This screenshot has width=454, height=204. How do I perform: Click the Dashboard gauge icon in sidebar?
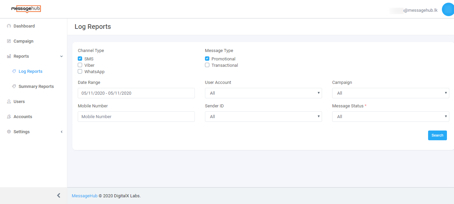[9, 26]
